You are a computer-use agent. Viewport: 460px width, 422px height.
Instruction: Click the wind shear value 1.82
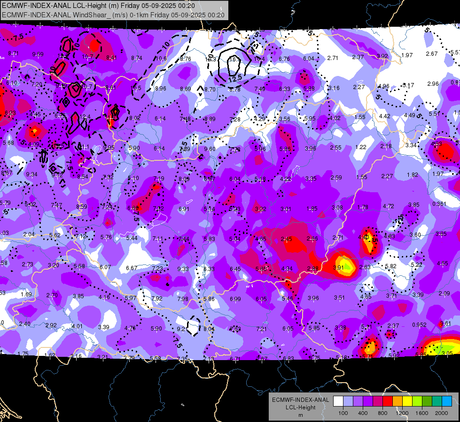(413, 175)
